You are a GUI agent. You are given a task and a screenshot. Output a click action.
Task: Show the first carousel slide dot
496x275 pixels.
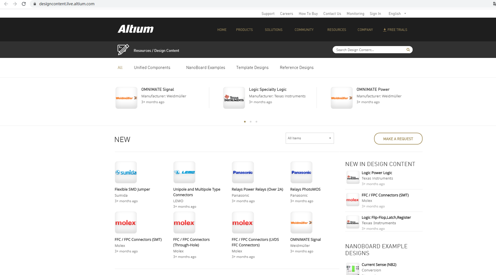click(x=245, y=122)
